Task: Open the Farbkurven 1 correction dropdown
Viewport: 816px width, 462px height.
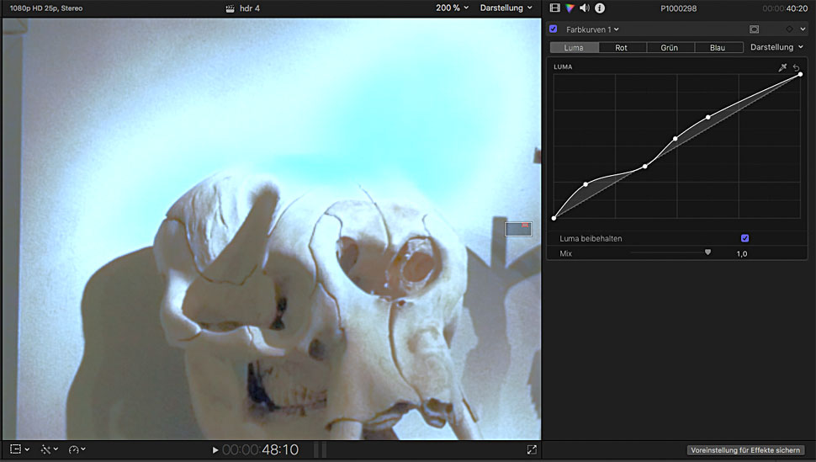Action: (x=592, y=29)
